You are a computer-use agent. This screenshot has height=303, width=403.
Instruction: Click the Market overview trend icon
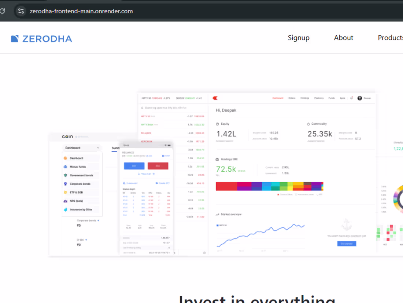(217, 215)
